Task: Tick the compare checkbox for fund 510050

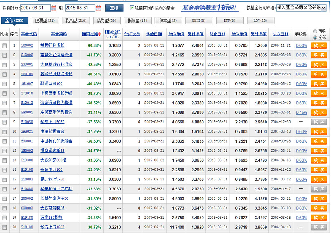Action: click(5, 122)
